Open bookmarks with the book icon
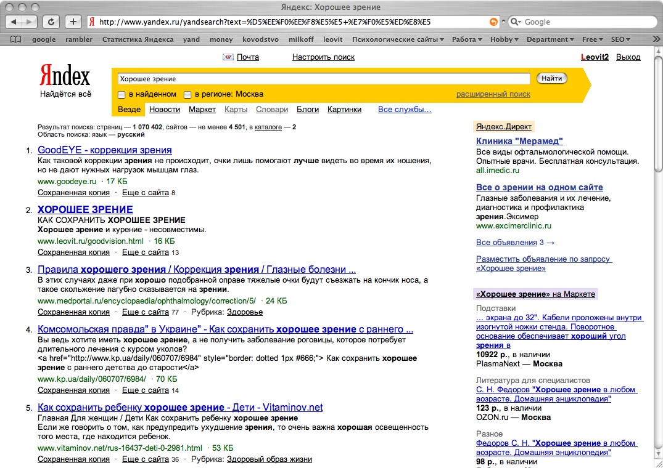663x468 pixels. [15, 39]
